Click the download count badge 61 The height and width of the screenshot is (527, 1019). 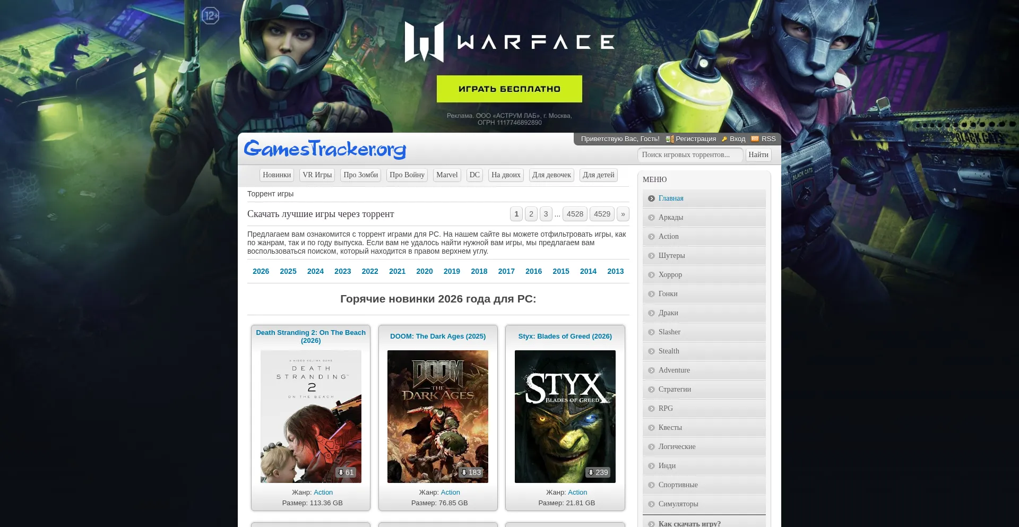[346, 472]
